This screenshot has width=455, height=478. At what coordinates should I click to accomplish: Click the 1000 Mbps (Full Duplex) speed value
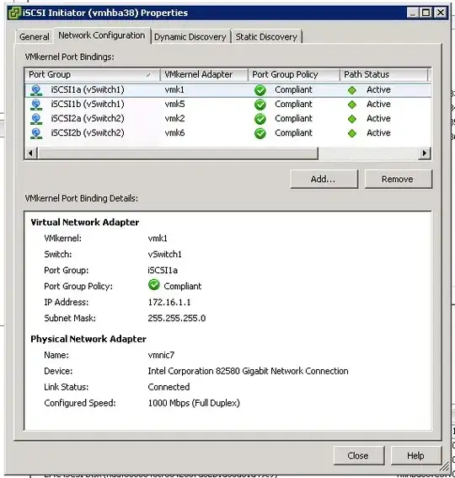point(194,403)
